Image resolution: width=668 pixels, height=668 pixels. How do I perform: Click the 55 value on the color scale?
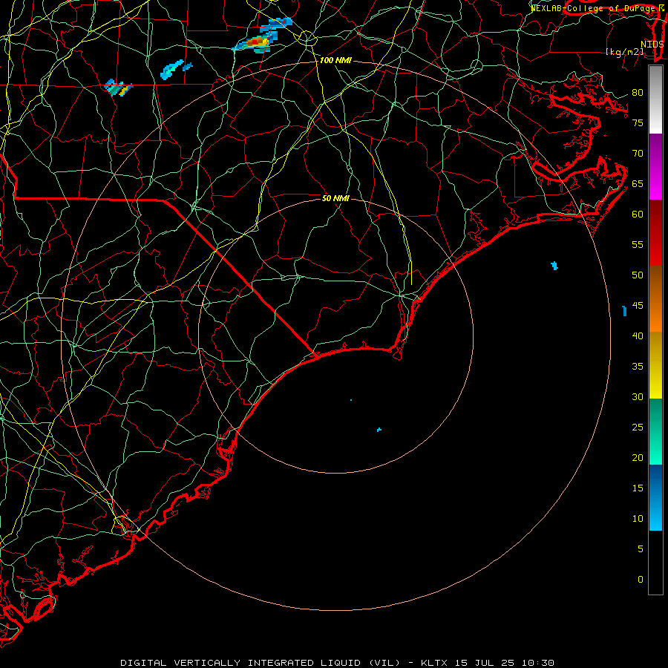pos(638,244)
